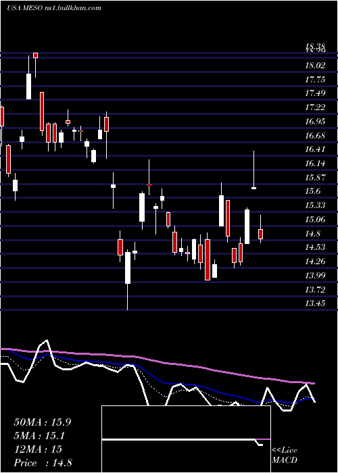338x473 pixels.
Task: Click the 13.45 price axis label
Action: [315, 303]
